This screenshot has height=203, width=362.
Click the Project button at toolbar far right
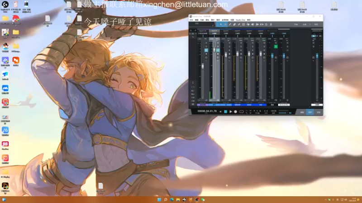click(316, 24)
